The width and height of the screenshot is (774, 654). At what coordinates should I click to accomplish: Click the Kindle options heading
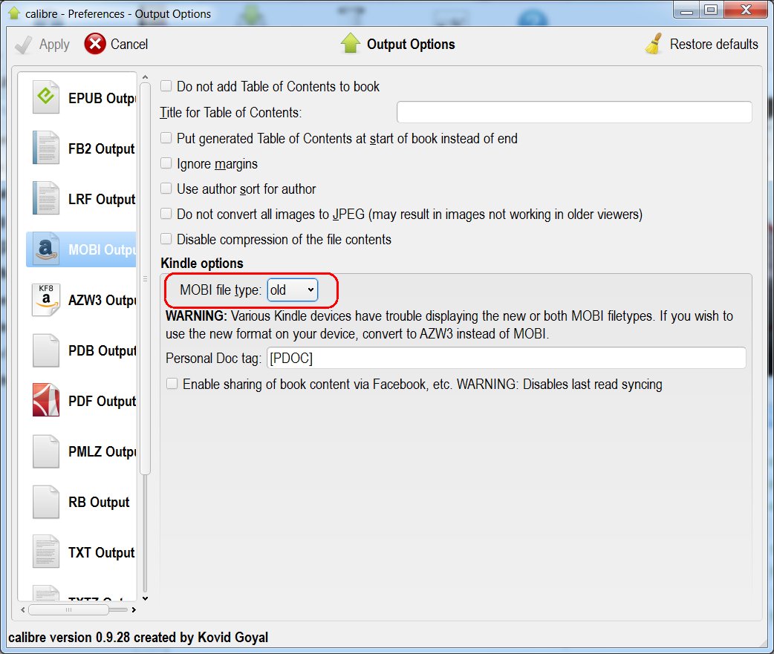(x=202, y=264)
